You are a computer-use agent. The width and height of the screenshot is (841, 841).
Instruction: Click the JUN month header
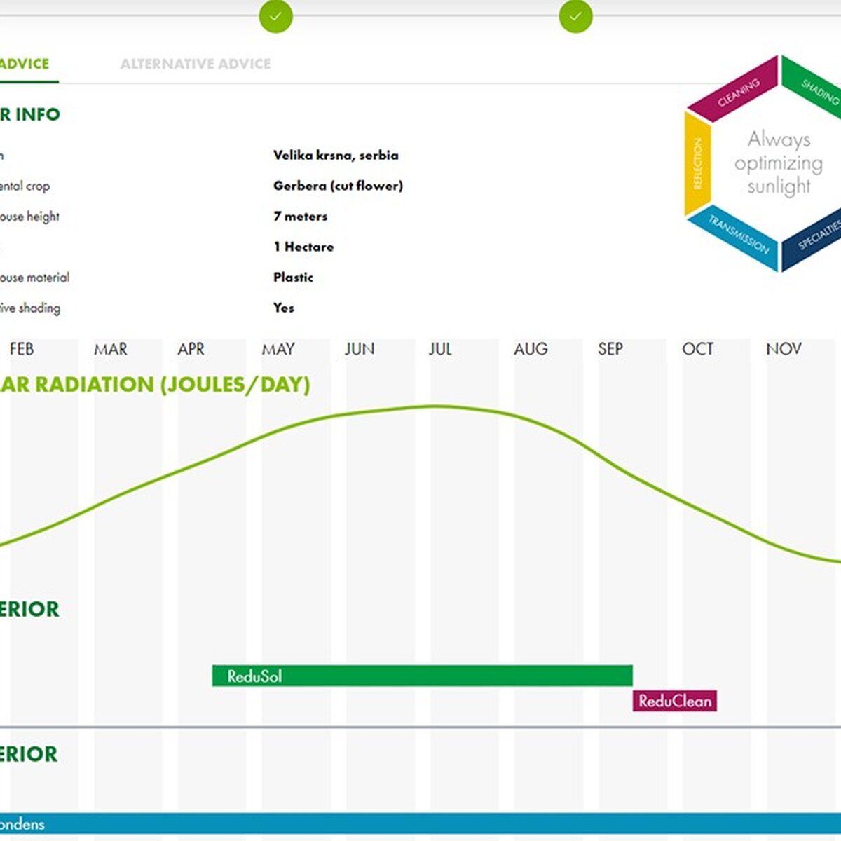[360, 349]
